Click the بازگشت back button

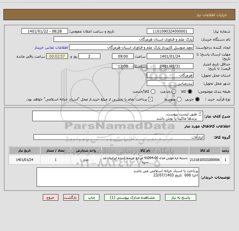point(71,198)
